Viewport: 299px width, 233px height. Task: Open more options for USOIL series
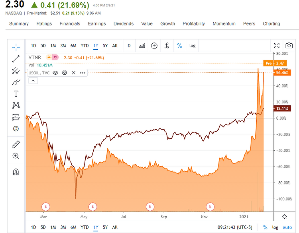(x=83, y=73)
